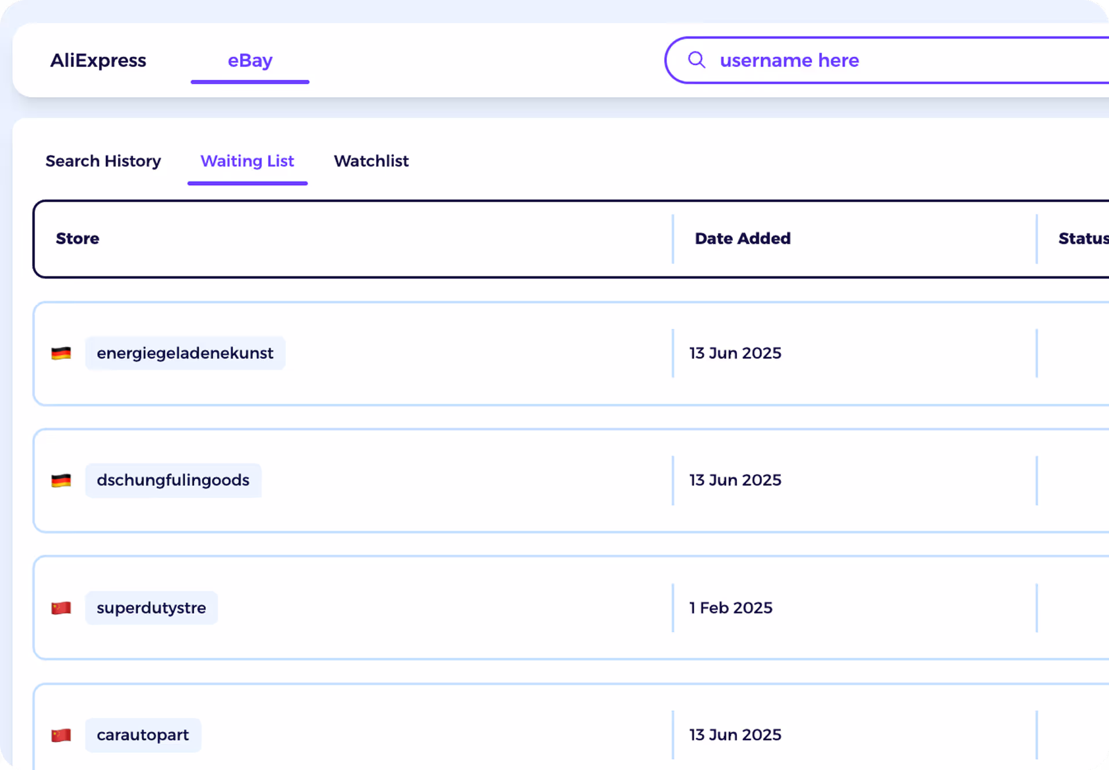The image size is (1109, 770).
Task: Focus the username search field
Action: pyautogui.click(x=887, y=60)
